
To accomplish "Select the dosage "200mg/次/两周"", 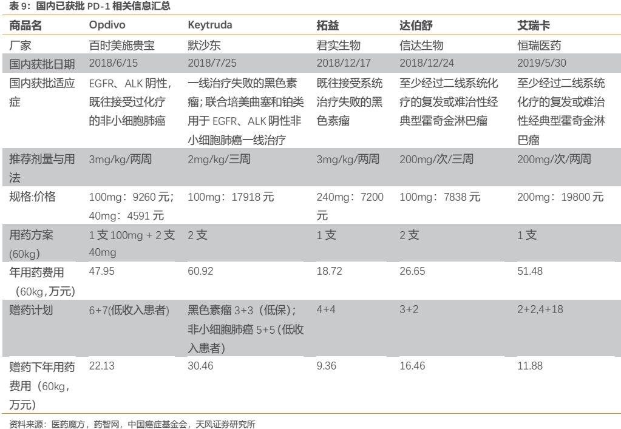I will [x=554, y=159].
